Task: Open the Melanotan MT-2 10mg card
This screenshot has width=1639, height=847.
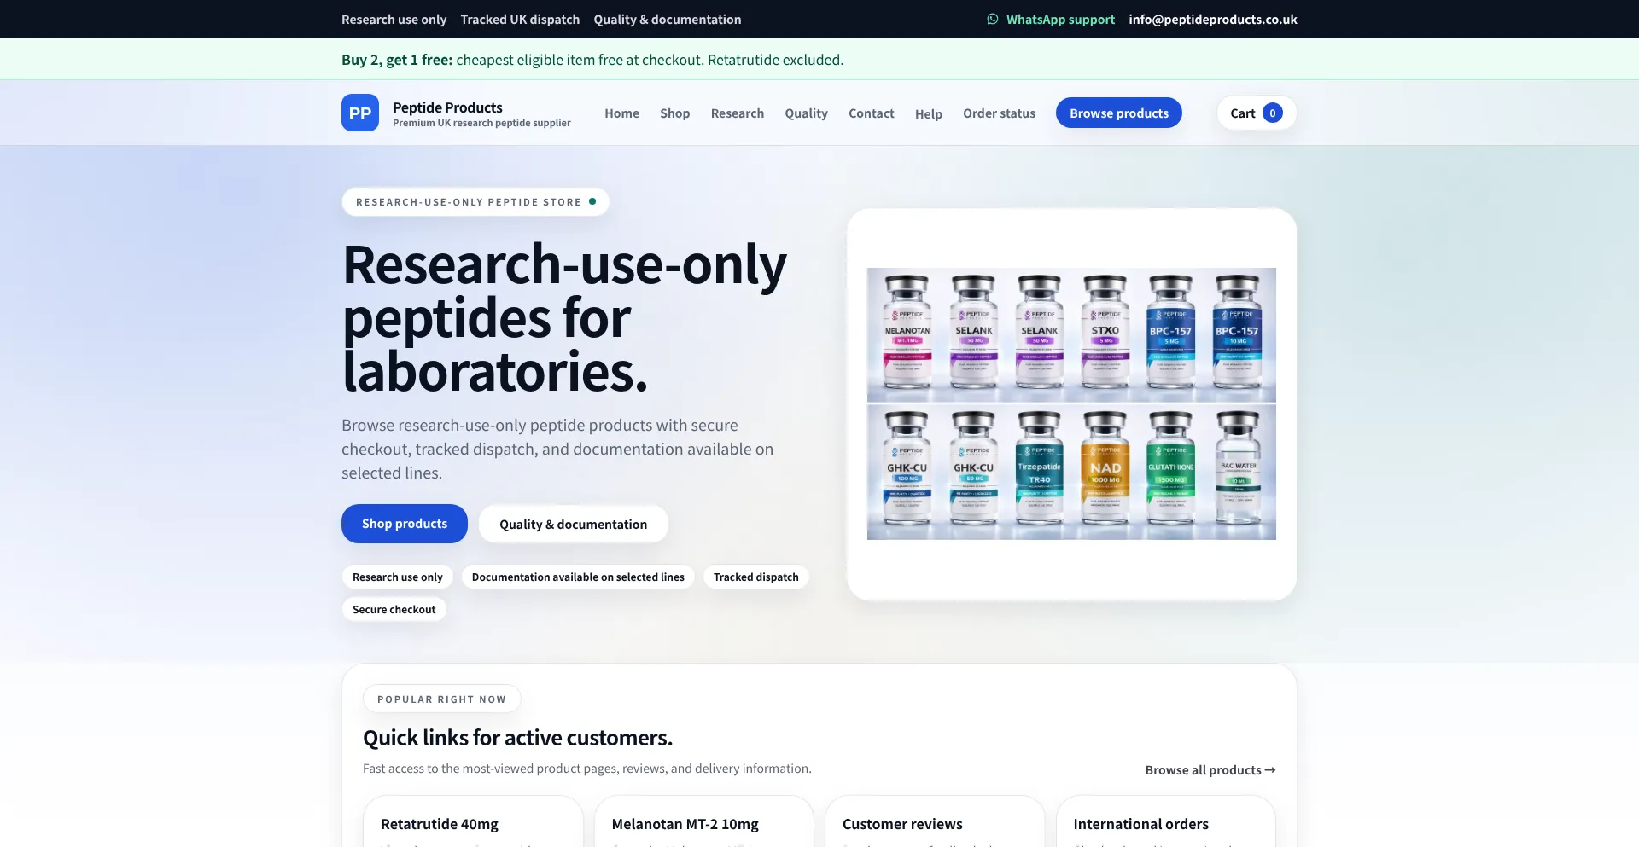Action: pos(703,822)
